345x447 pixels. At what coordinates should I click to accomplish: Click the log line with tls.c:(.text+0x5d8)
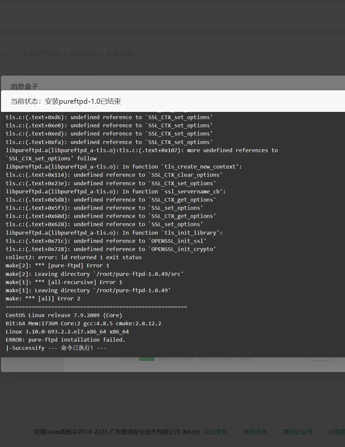pyautogui.click(x=111, y=200)
